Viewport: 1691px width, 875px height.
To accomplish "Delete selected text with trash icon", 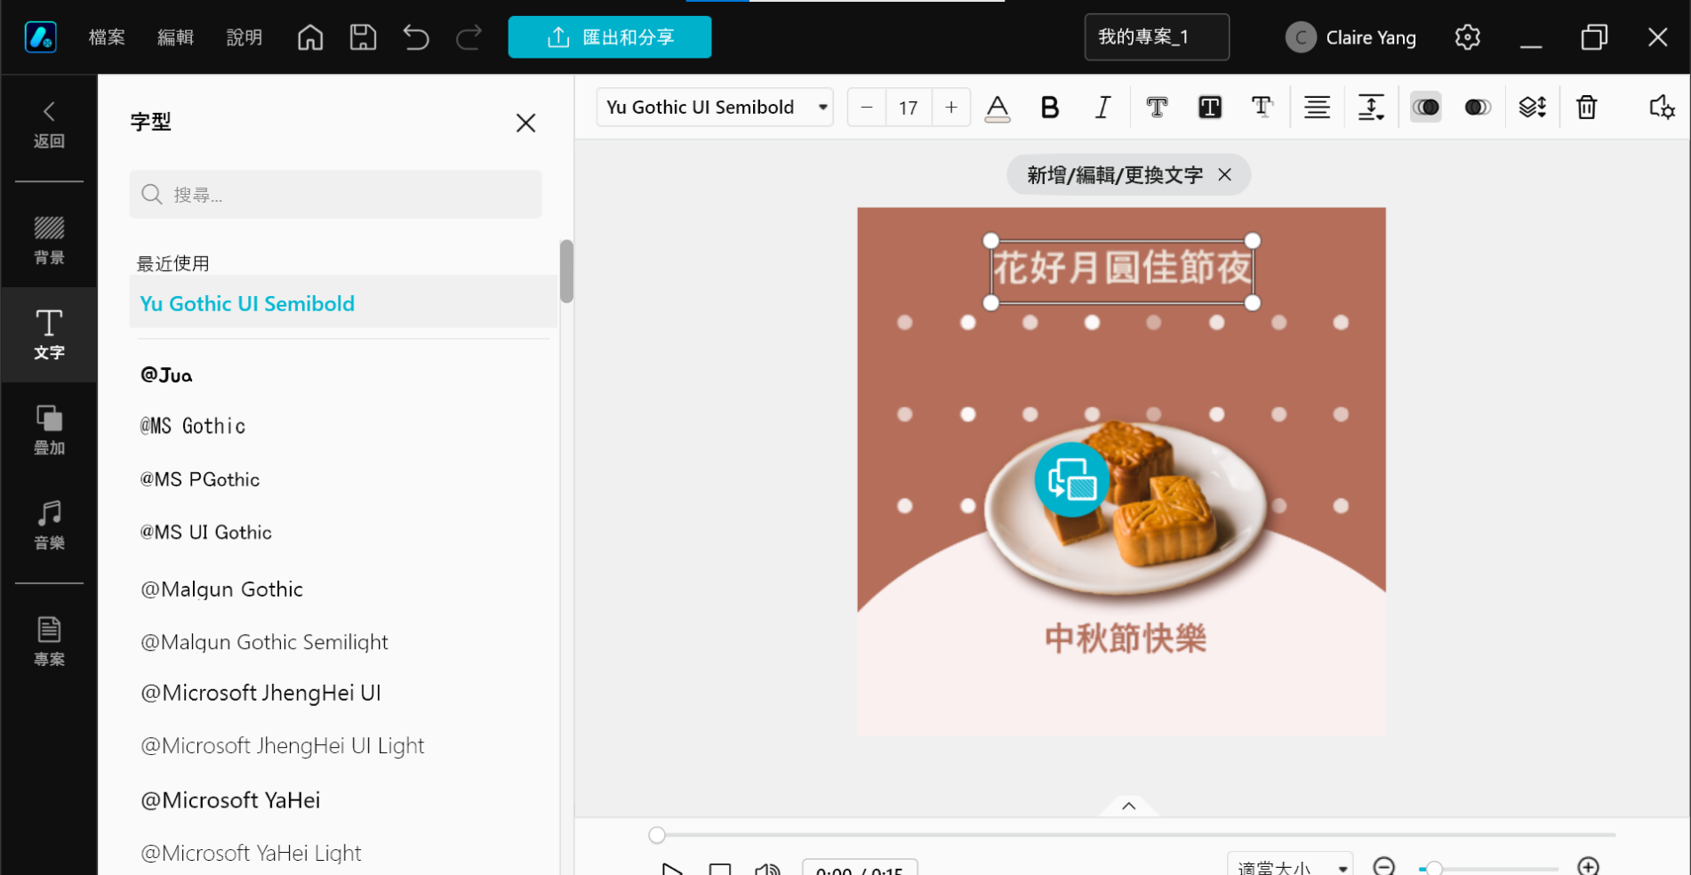I will click(1586, 108).
